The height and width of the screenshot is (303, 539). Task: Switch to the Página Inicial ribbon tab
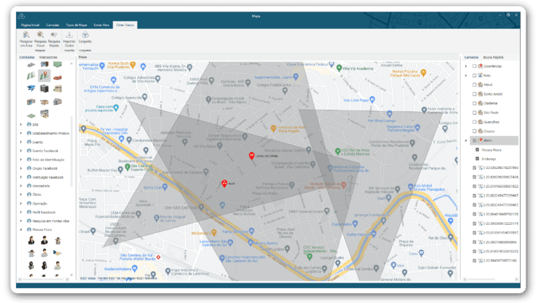[x=30, y=25]
